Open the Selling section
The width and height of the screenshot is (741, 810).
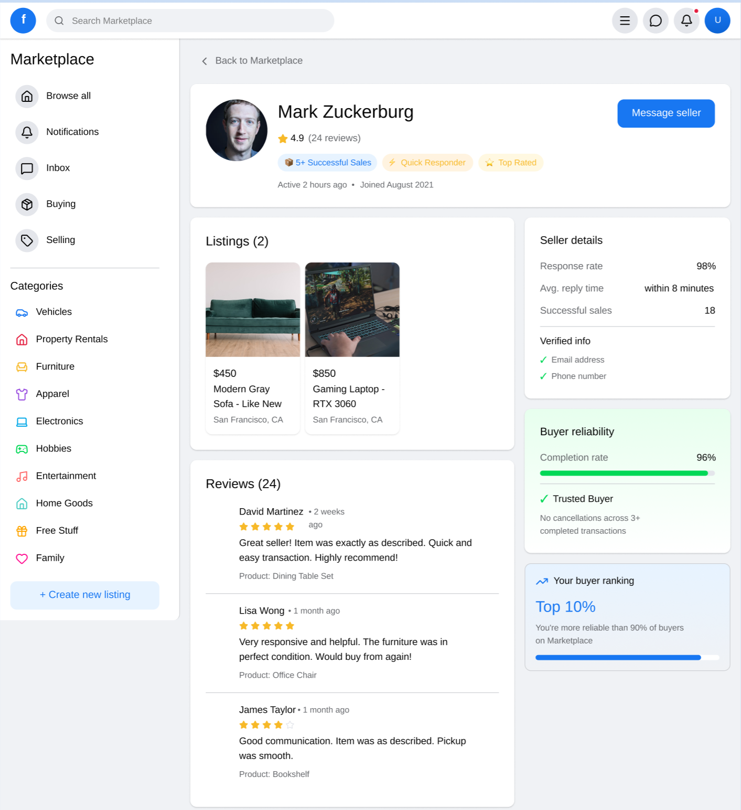coord(84,240)
